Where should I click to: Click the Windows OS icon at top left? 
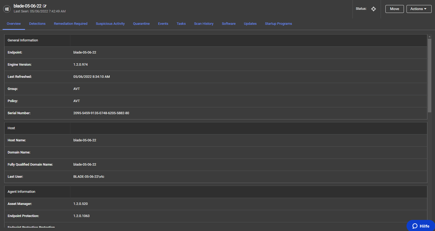(x=7, y=9)
